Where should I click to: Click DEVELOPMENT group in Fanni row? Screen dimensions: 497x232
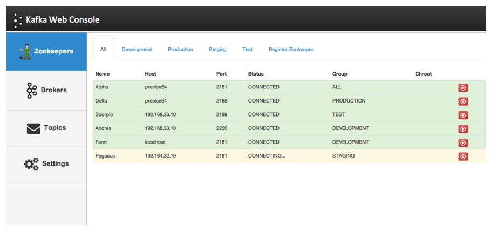tap(351, 142)
